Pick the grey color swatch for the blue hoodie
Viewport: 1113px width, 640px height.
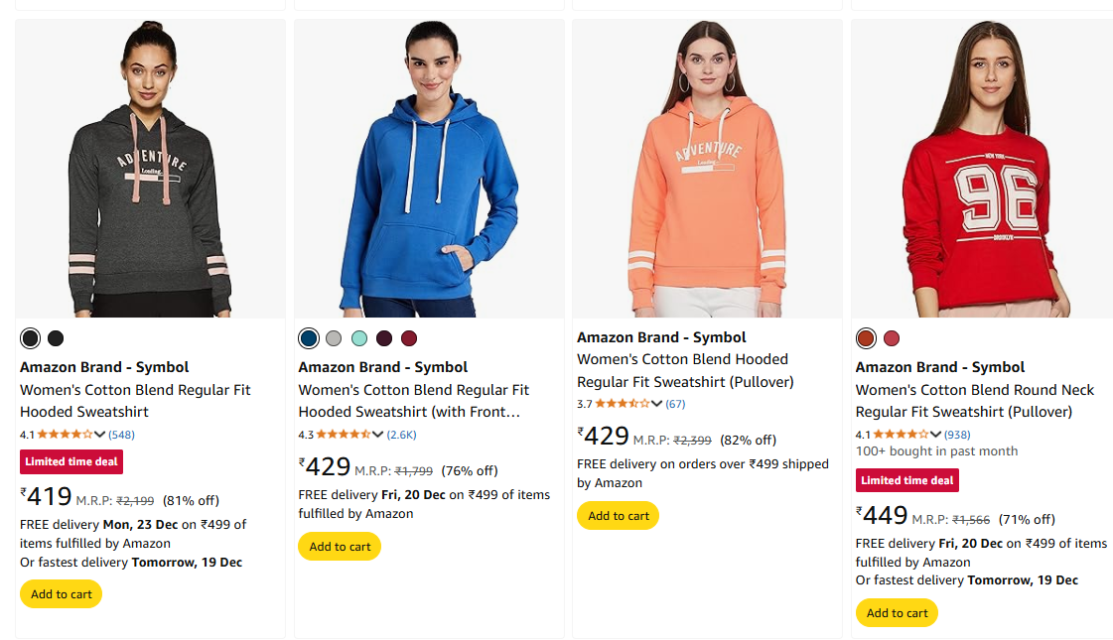coord(334,338)
